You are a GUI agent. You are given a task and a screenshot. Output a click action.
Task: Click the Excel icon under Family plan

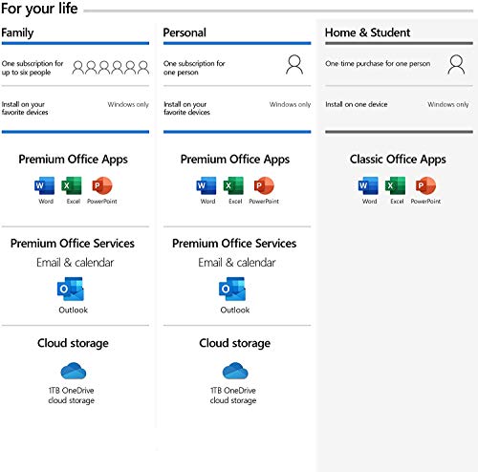pos(72,185)
